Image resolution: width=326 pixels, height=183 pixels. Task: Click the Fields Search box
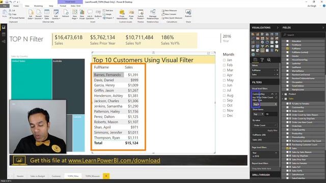pos(303,35)
